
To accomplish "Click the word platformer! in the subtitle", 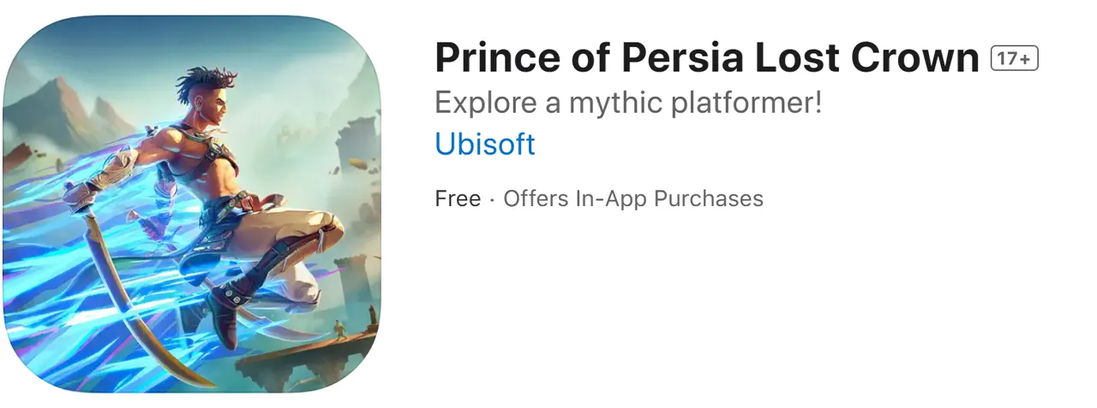I will (x=758, y=103).
